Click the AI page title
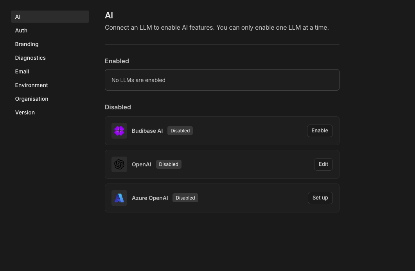Image resolution: width=415 pixels, height=271 pixels. coord(109,15)
